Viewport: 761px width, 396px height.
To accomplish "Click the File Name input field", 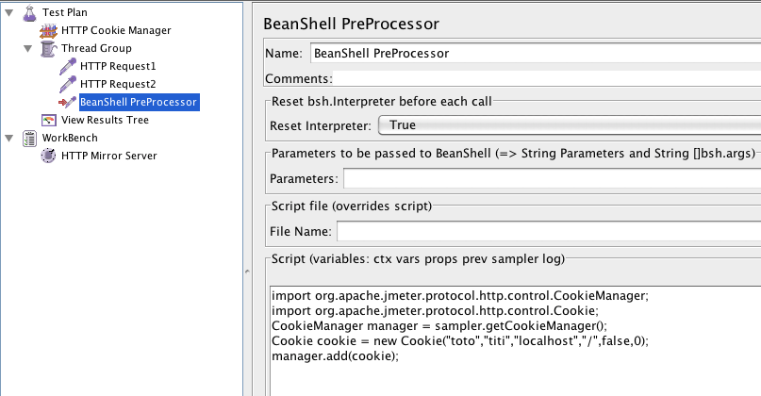I will (548, 231).
